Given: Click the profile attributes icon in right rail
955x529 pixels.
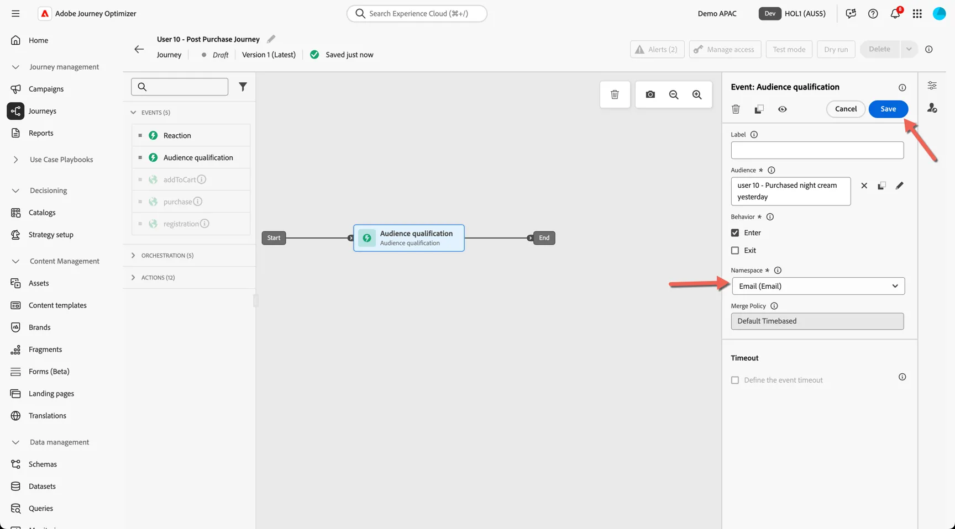Looking at the screenshot, I should click(932, 108).
